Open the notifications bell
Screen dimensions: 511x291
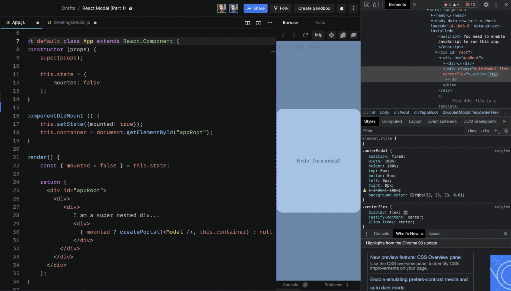point(341,8)
